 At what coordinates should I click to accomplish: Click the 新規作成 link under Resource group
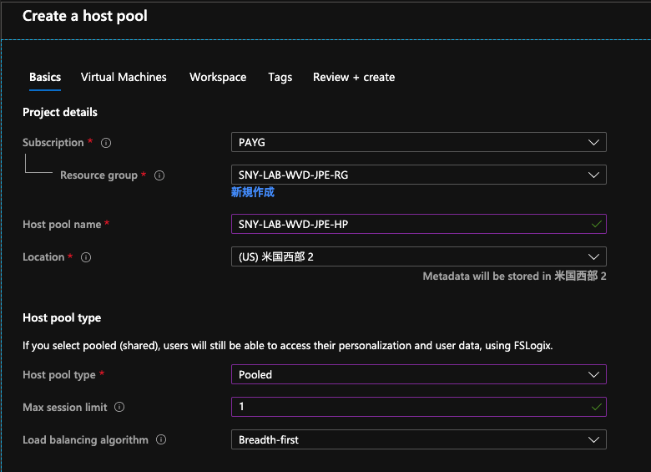tap(253, 192)
